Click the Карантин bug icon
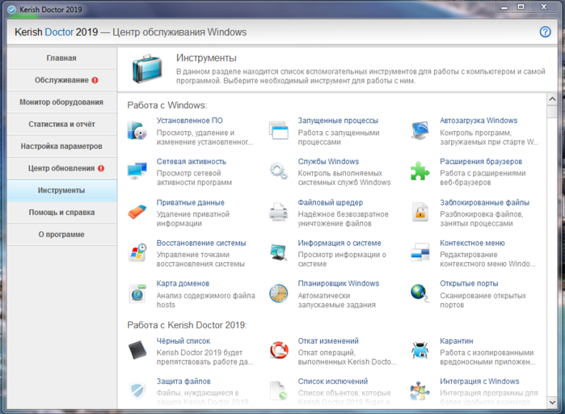The height and width of the screenshot is (414, 565). [420, 350]
